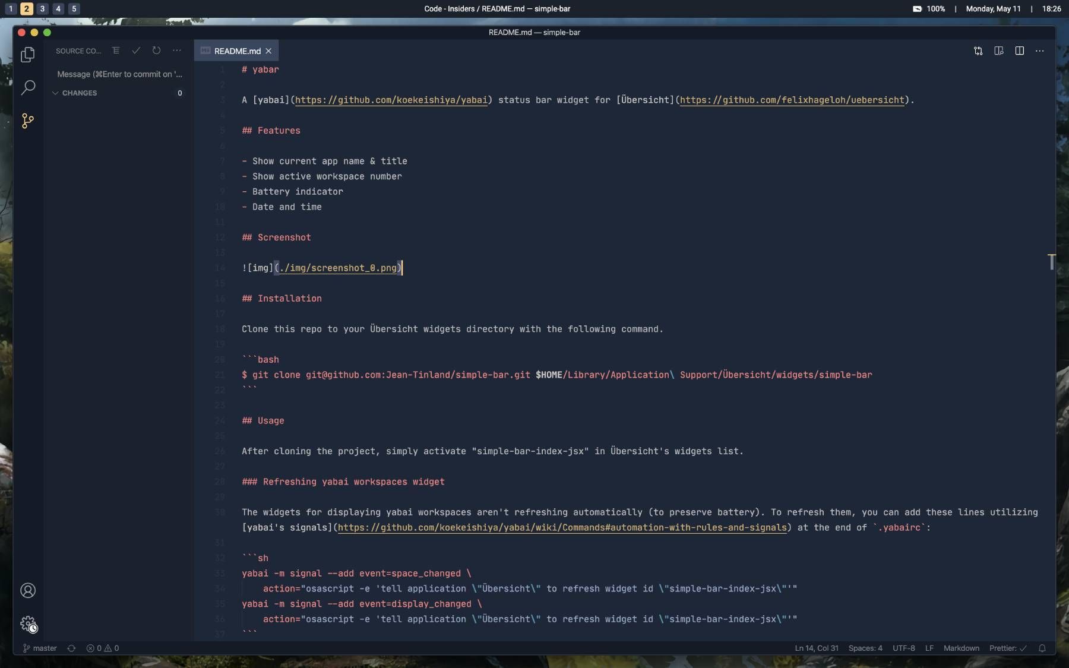Click 'Show active workspace number' line
This screenshot has height=668, width=1069.
tap(321, 177)
